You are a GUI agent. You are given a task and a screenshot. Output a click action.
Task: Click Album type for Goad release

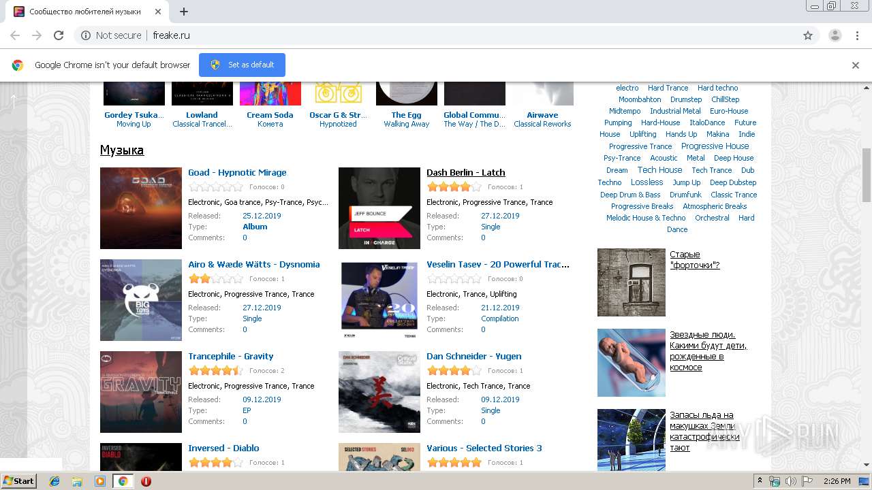pos(255,227)
